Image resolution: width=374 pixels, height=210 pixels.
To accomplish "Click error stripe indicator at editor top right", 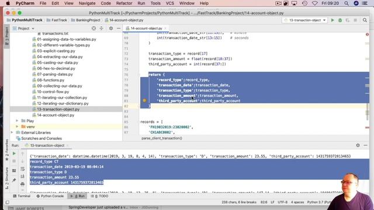I will [367, 34].
